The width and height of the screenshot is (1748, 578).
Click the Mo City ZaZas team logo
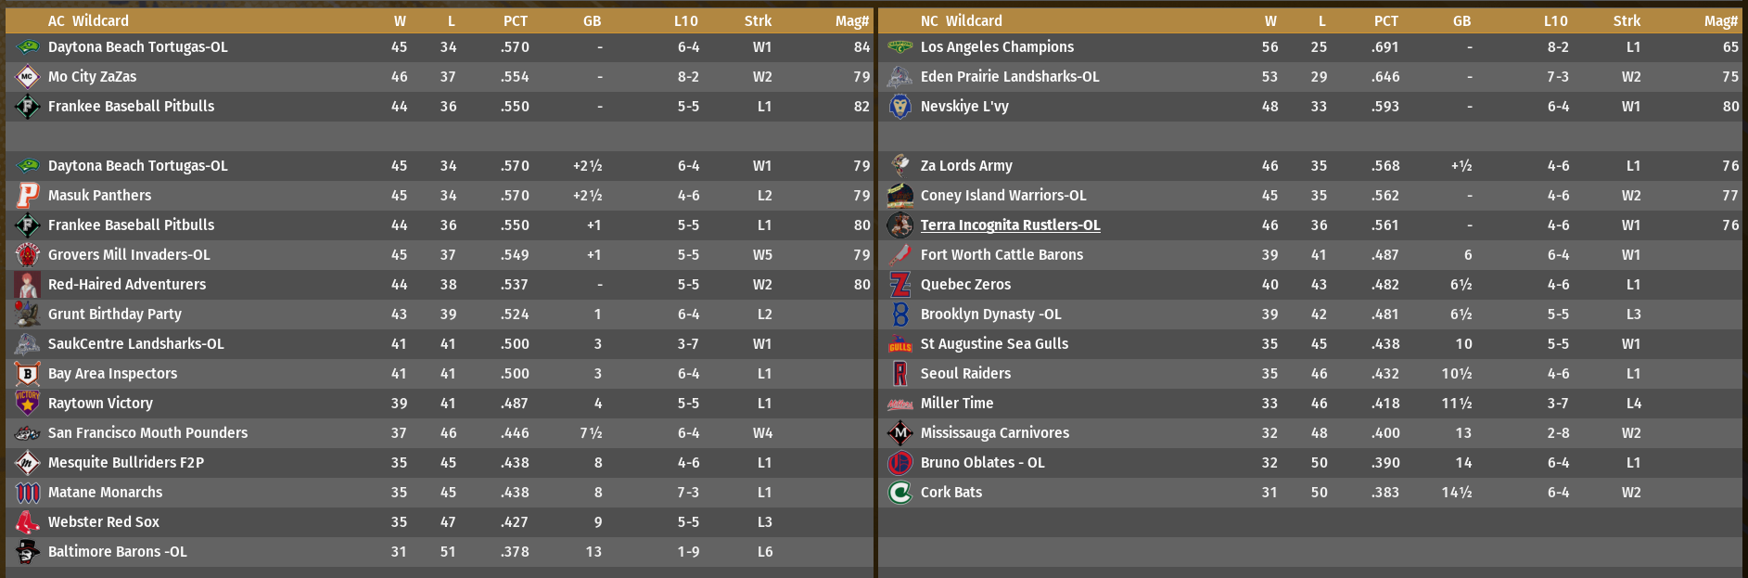tap(28, 77)
